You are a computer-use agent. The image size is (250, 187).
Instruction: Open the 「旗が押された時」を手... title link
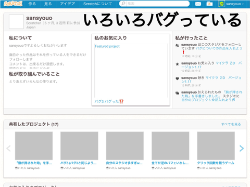coord(34,163)
